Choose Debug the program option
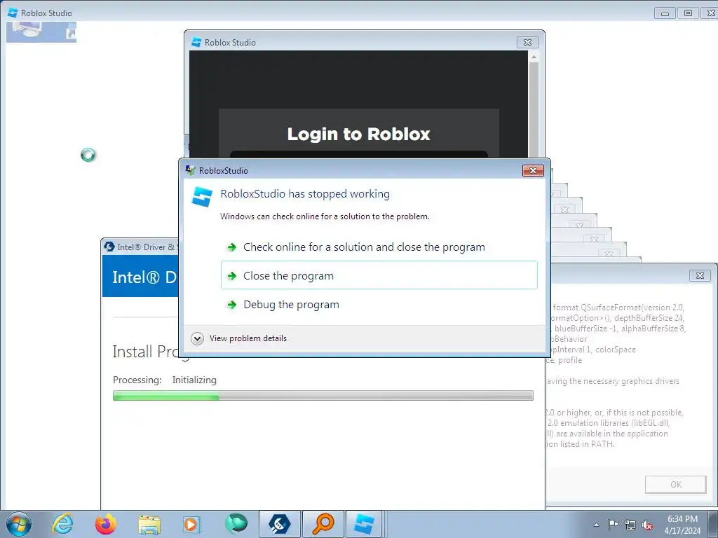 [379, 305]
